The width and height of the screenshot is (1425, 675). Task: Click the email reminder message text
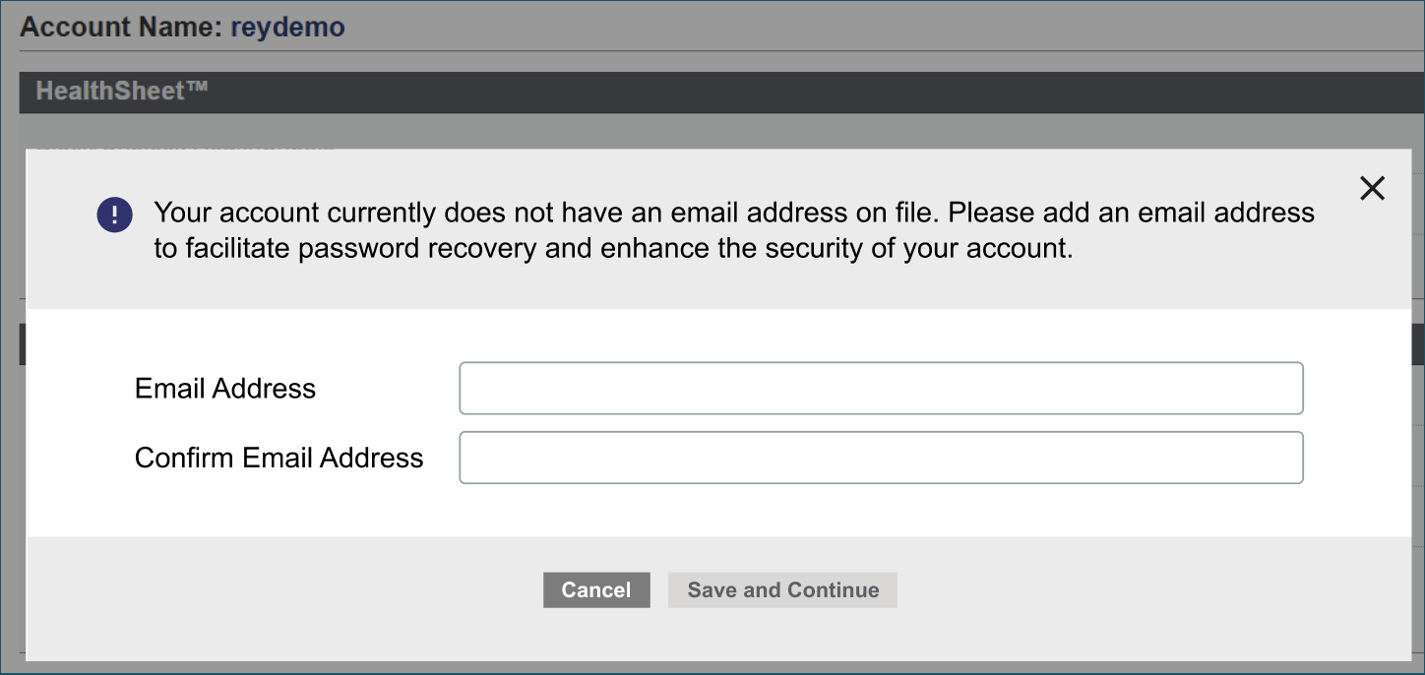point(733,229)
